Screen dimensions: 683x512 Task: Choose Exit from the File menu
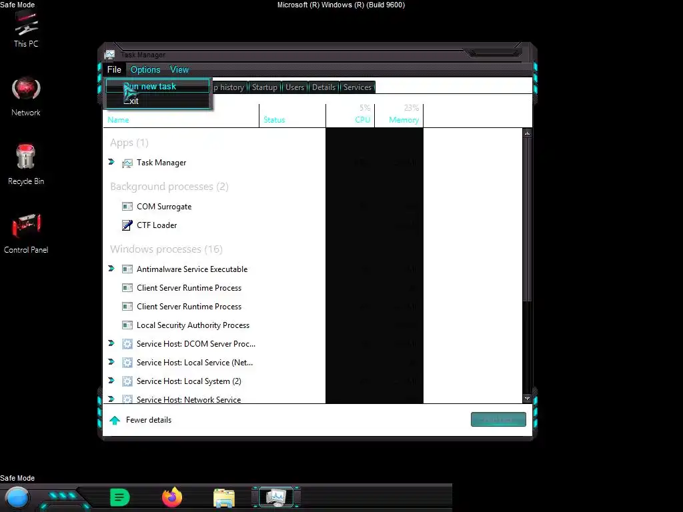pyautogui.click(x=157, y=101)
